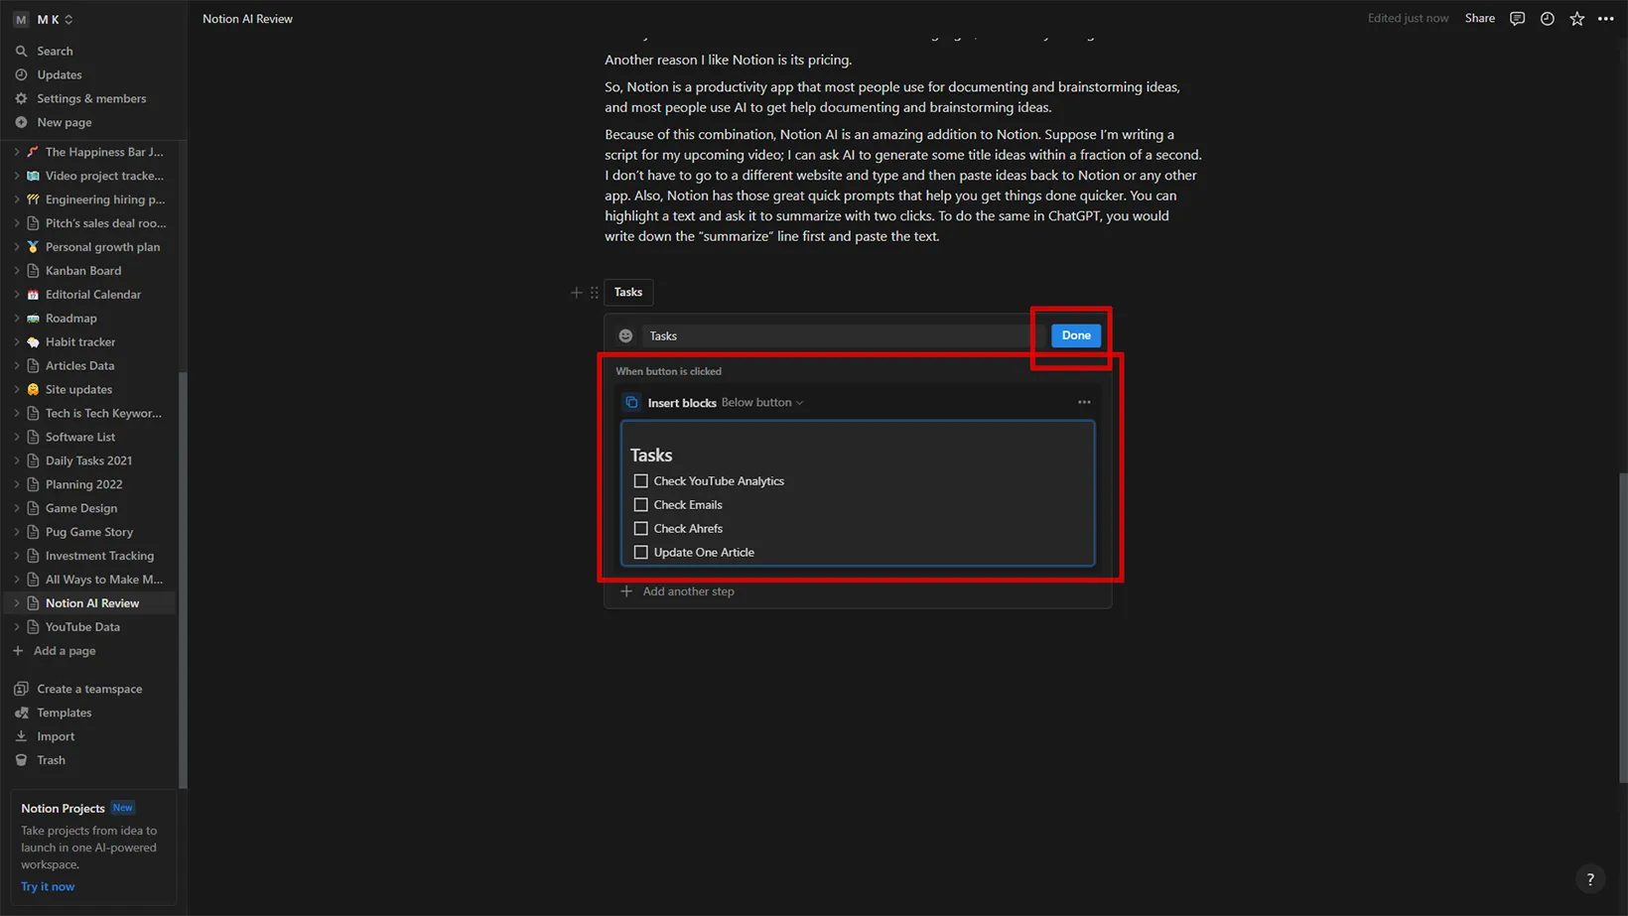This screenshot has width=1628, height=916.
Task: Click the M workspace avatar icon
Action: (x=21, y=19)
